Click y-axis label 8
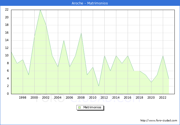This screenshot has height=125, width=180. click(x=8, y=63)
